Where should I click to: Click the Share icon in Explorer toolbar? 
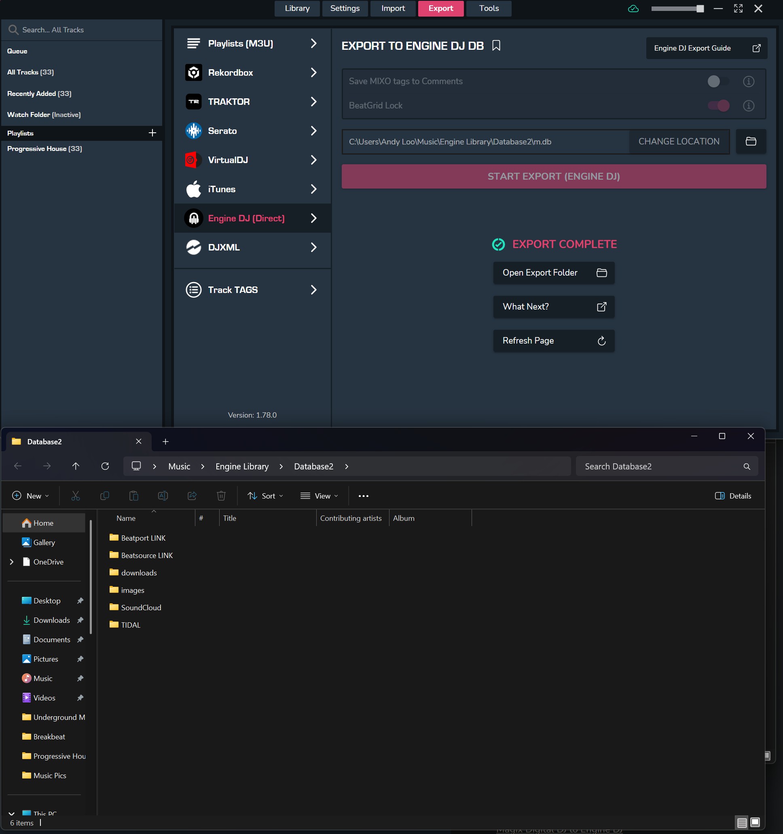click(x=192, y=496)
